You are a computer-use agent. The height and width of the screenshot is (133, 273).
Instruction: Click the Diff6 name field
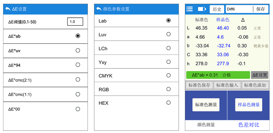[239, 9]
